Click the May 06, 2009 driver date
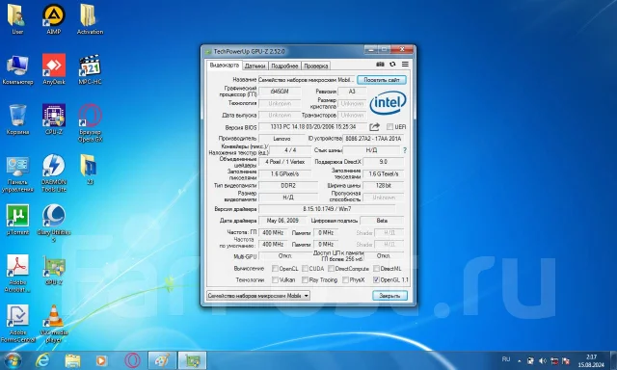The image size is (617, 370). point(282,221)
